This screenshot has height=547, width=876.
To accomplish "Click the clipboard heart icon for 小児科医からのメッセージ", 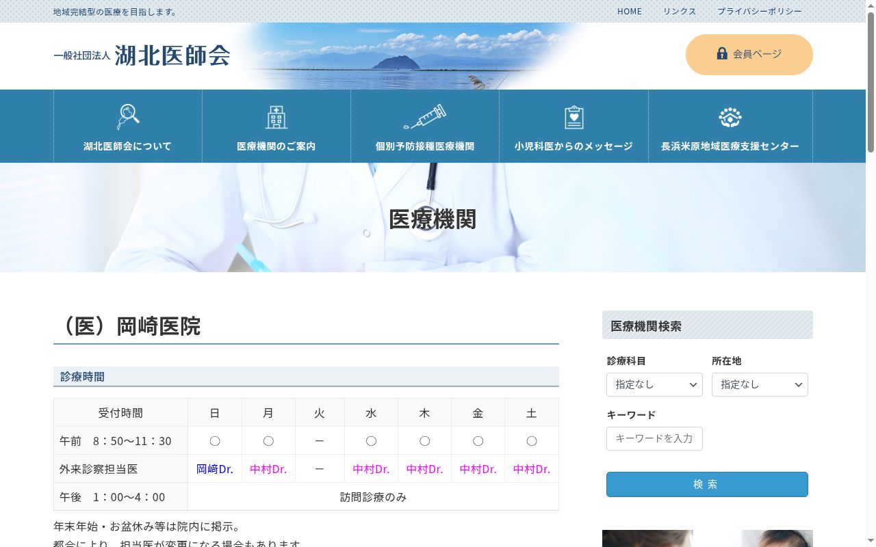I will pyautogui.click(x=574, y=117).
